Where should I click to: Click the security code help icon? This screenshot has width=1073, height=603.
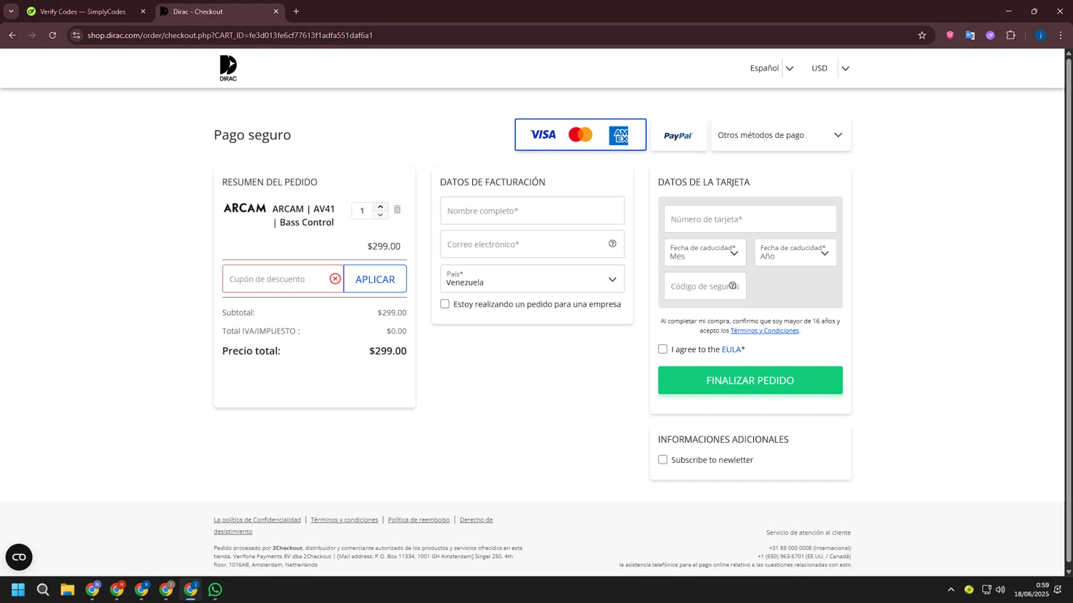coord(733,286)
